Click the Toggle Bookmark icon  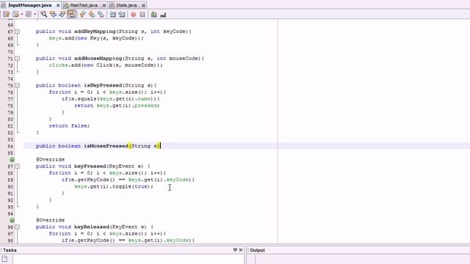pyautogui.click(x=101, y=14)
